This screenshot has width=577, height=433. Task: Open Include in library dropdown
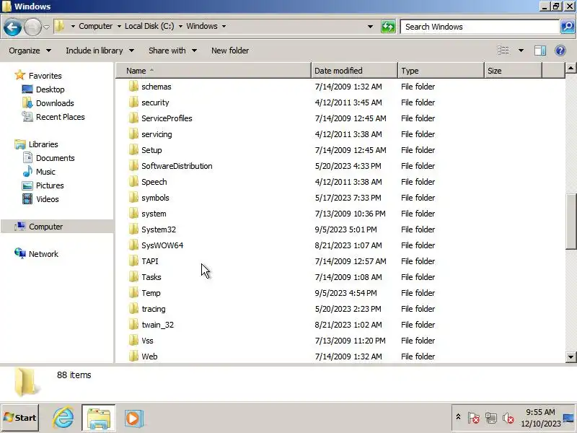[x=100, y=51]
